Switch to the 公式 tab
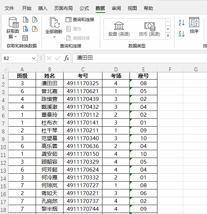 point(84,8)
